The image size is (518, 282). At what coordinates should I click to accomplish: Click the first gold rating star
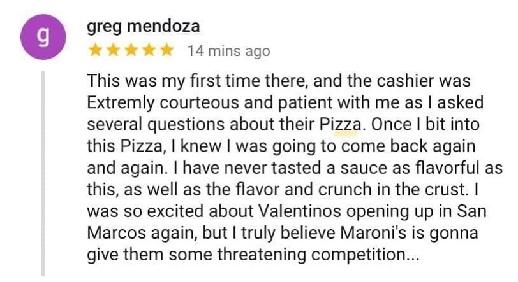pos(95,50)
